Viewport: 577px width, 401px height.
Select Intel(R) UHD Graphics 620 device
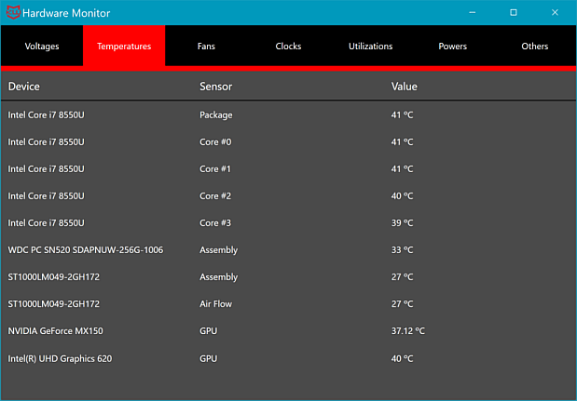point(60,358)
